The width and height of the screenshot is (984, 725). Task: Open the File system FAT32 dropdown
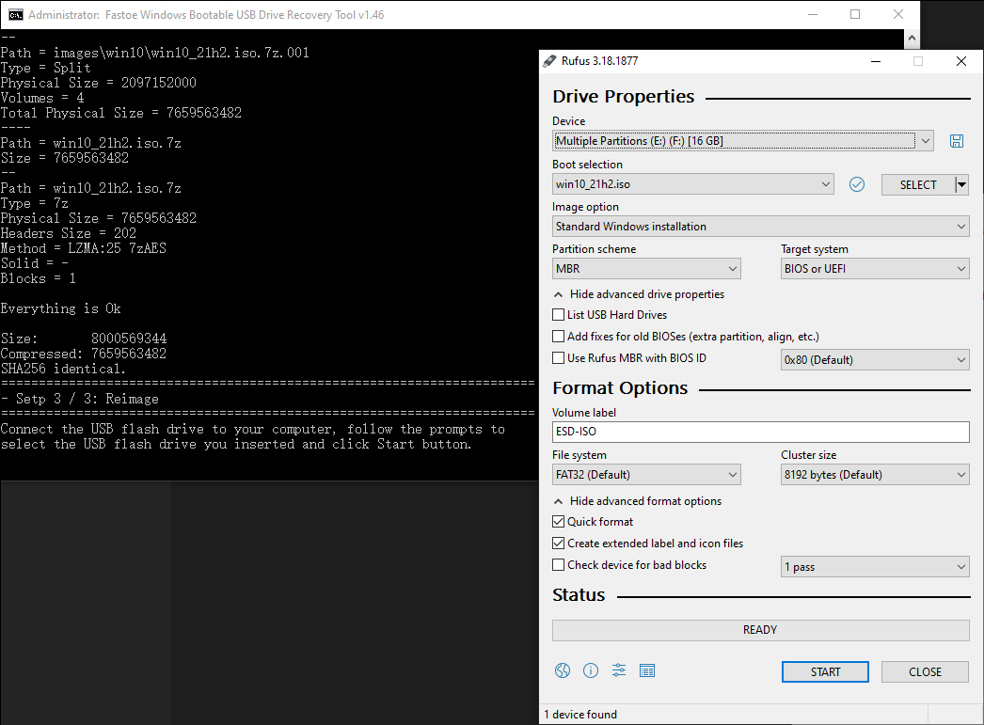click(x=646, y=475)
